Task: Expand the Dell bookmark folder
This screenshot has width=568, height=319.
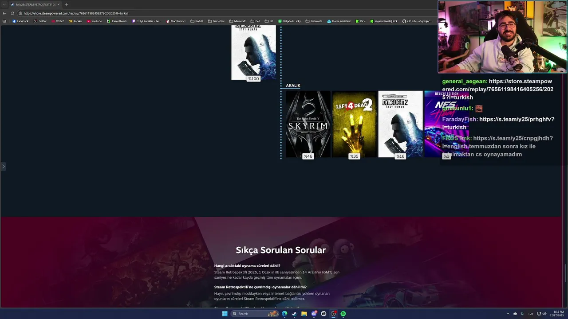Action: [x=255, y=21]
